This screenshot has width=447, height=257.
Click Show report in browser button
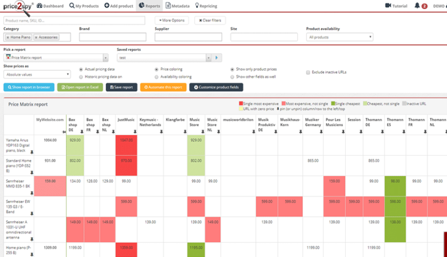[x=28, y=87]
